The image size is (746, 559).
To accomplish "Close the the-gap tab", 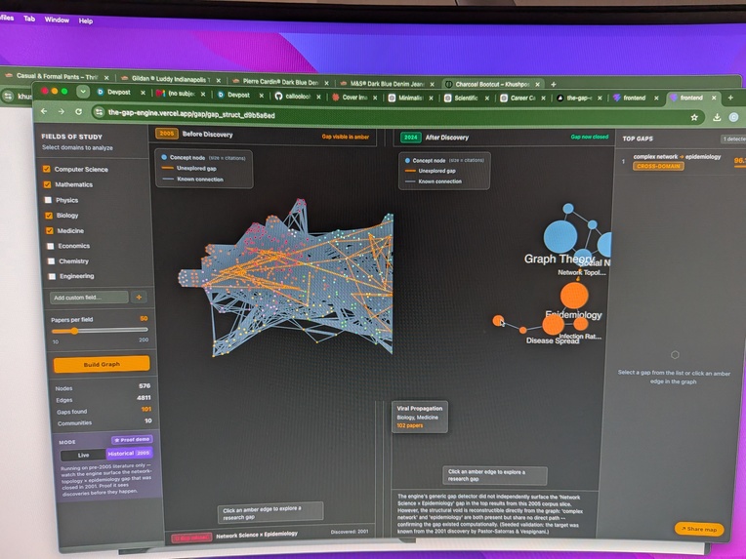I will pyautogui.click(x=600, y=98).
